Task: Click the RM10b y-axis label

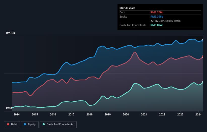Action: 10,33
